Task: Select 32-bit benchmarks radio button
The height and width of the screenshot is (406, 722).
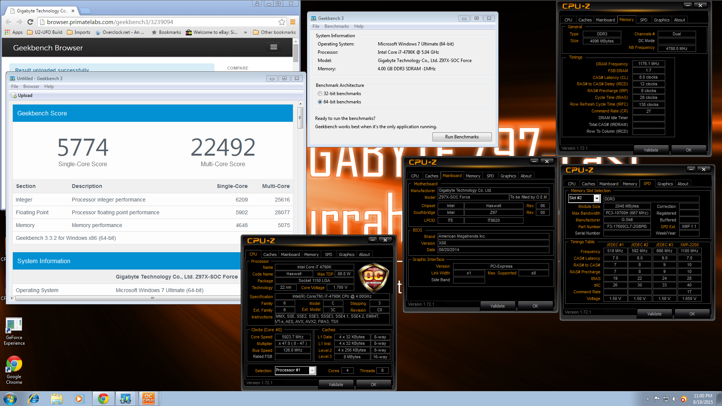Action: (x=320, y=94)
